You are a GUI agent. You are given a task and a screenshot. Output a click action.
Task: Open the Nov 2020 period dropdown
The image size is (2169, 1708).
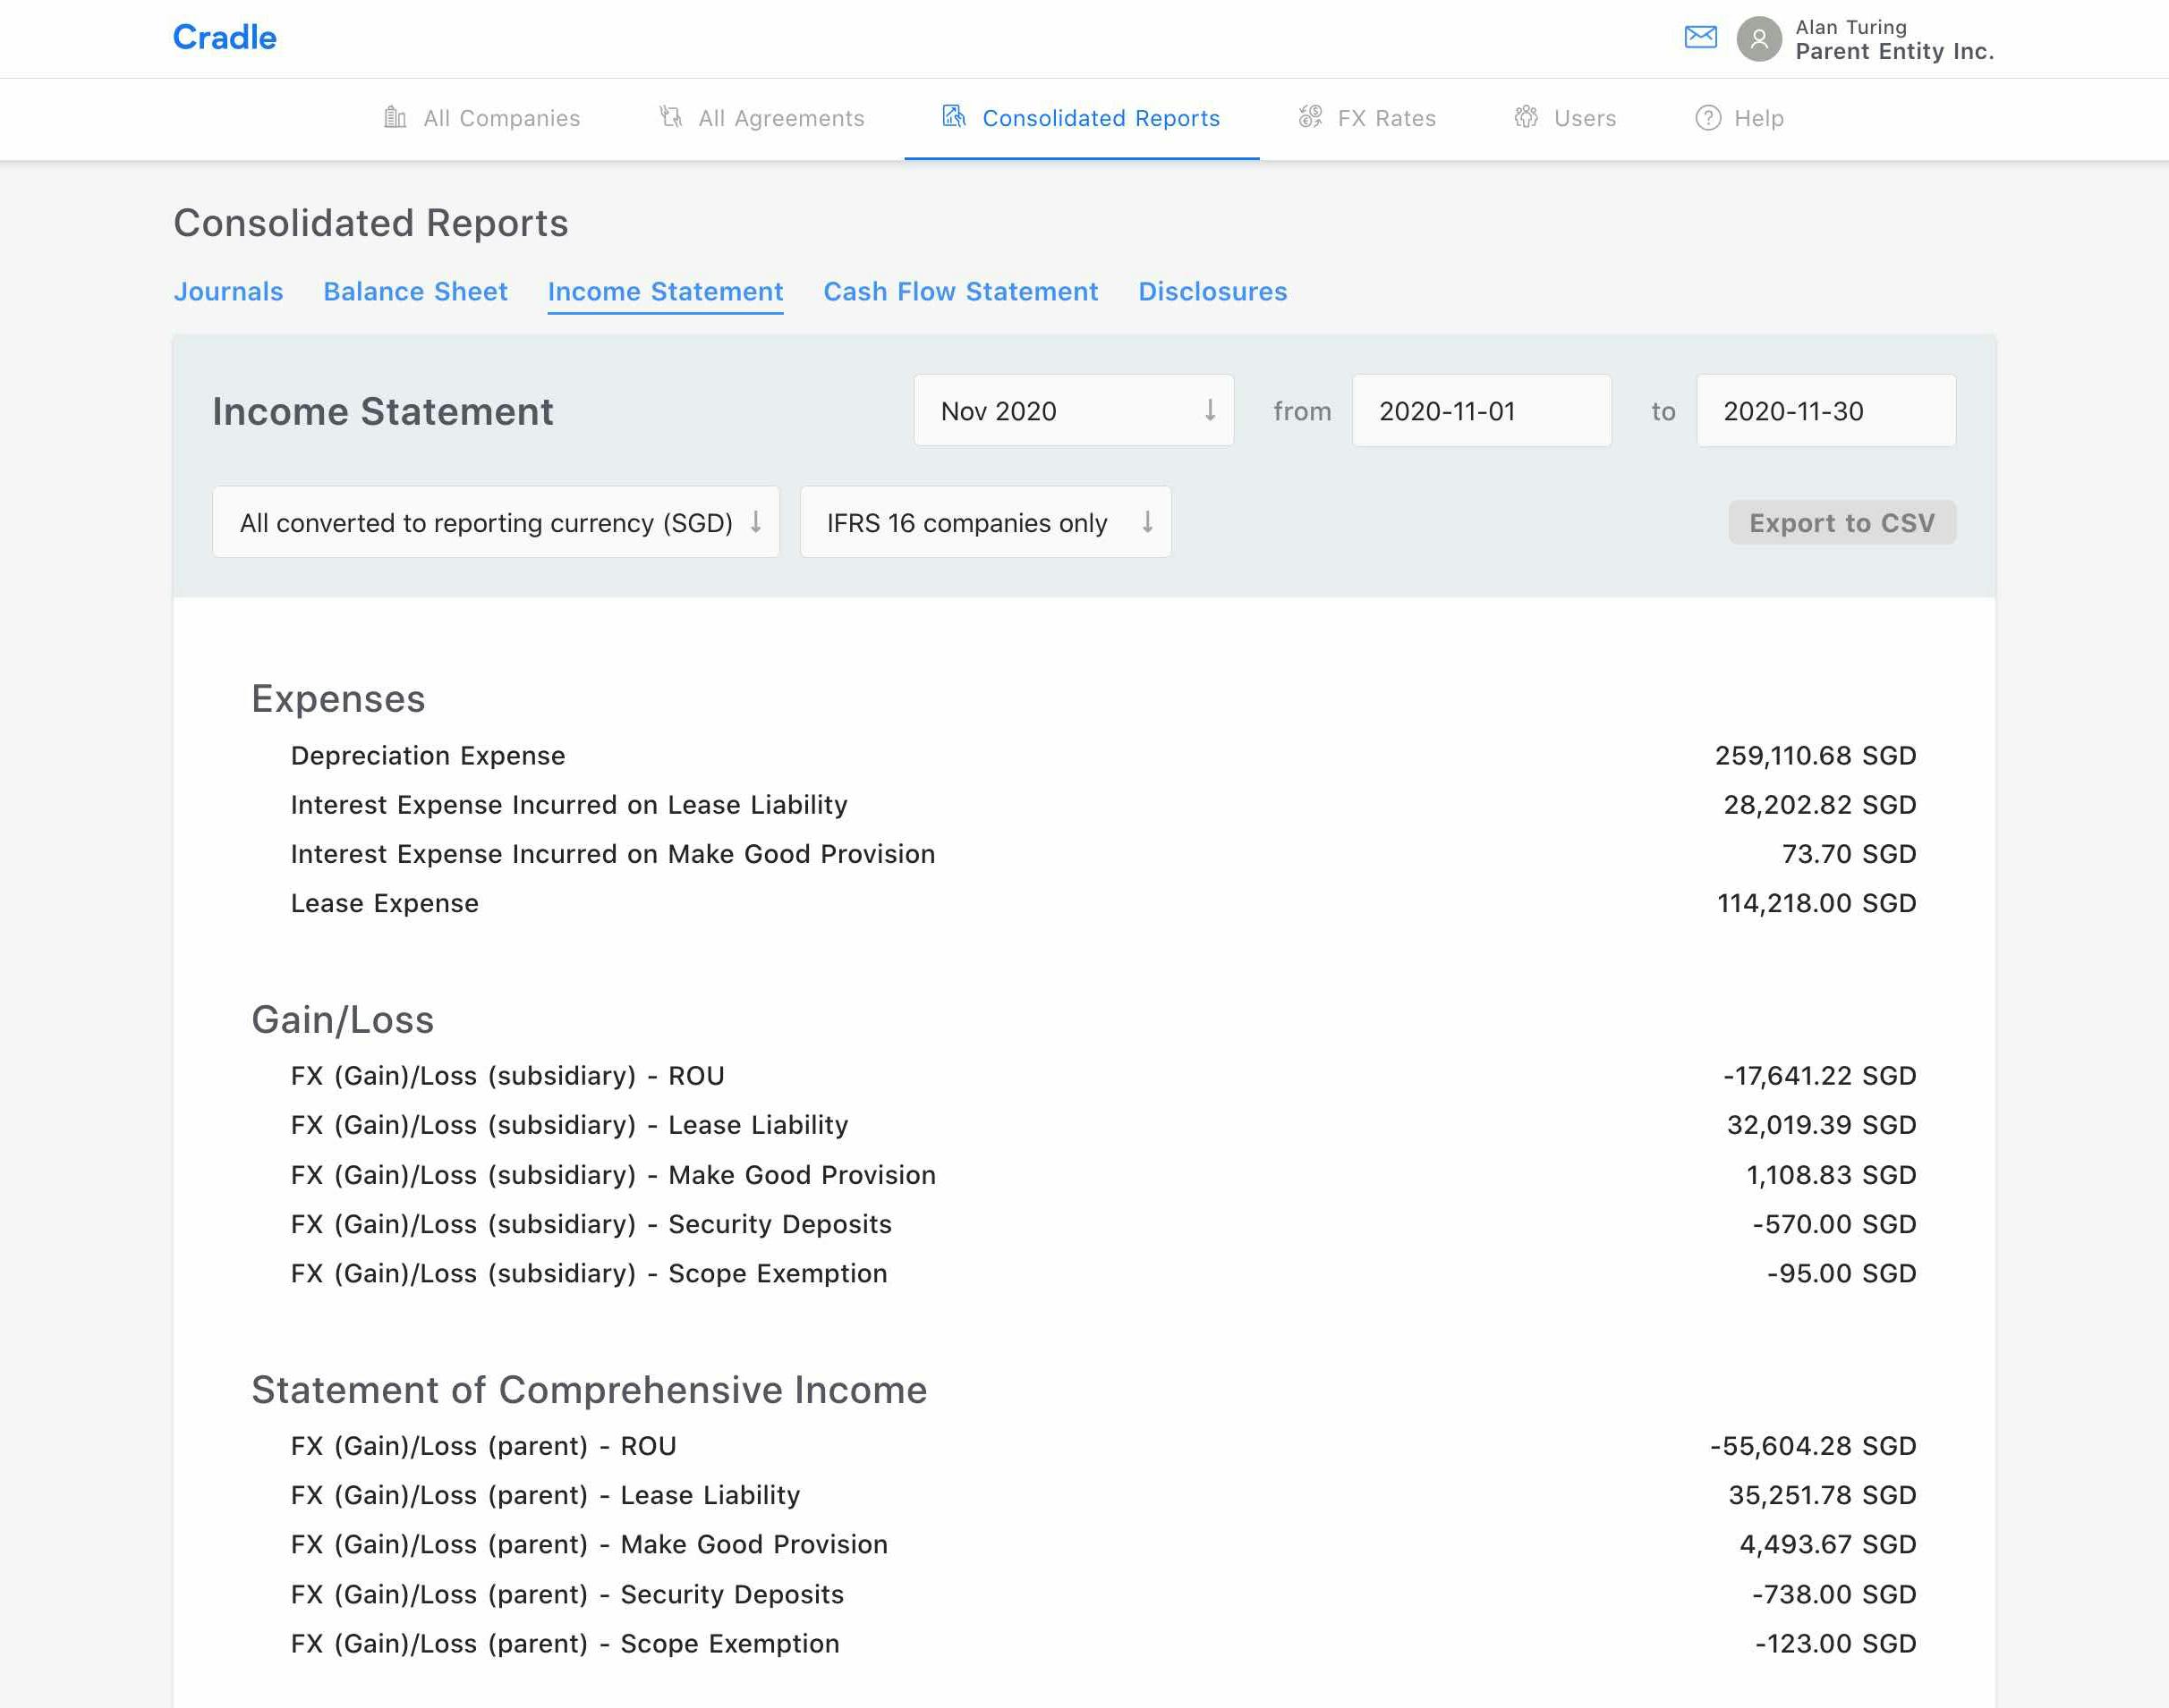point(1073,411)
